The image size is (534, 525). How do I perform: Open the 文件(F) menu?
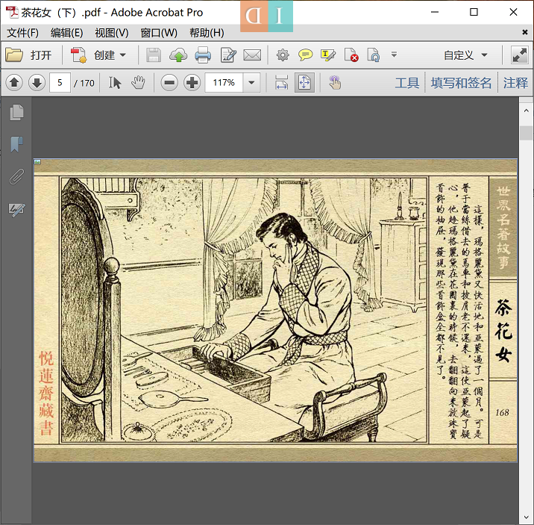pos(22,33)
